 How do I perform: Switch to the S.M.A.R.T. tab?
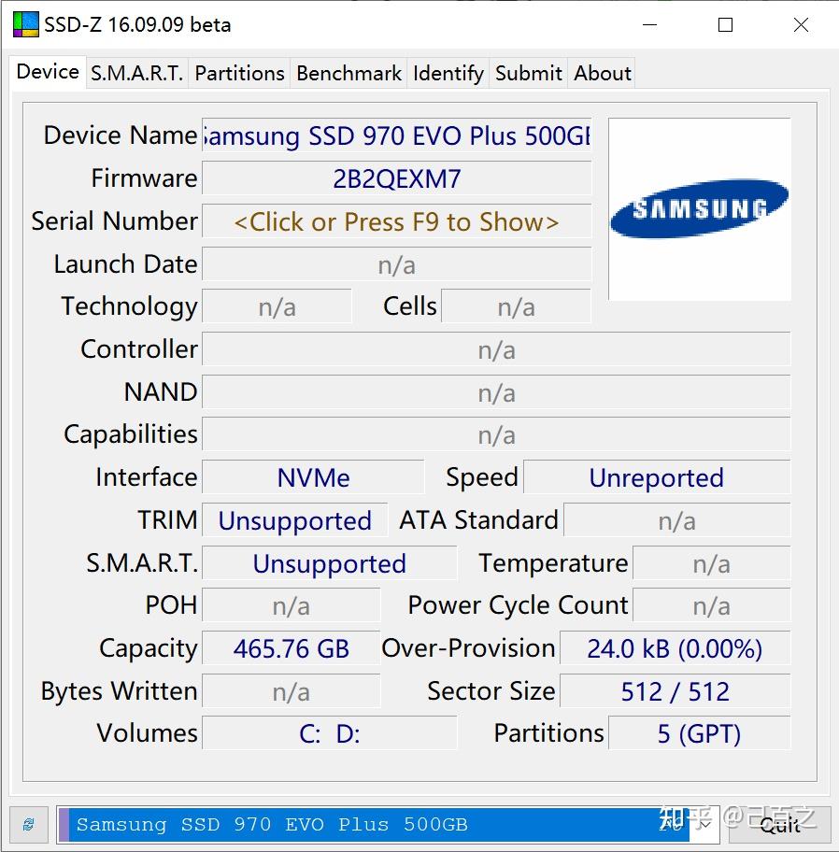[x=136, y=73]
